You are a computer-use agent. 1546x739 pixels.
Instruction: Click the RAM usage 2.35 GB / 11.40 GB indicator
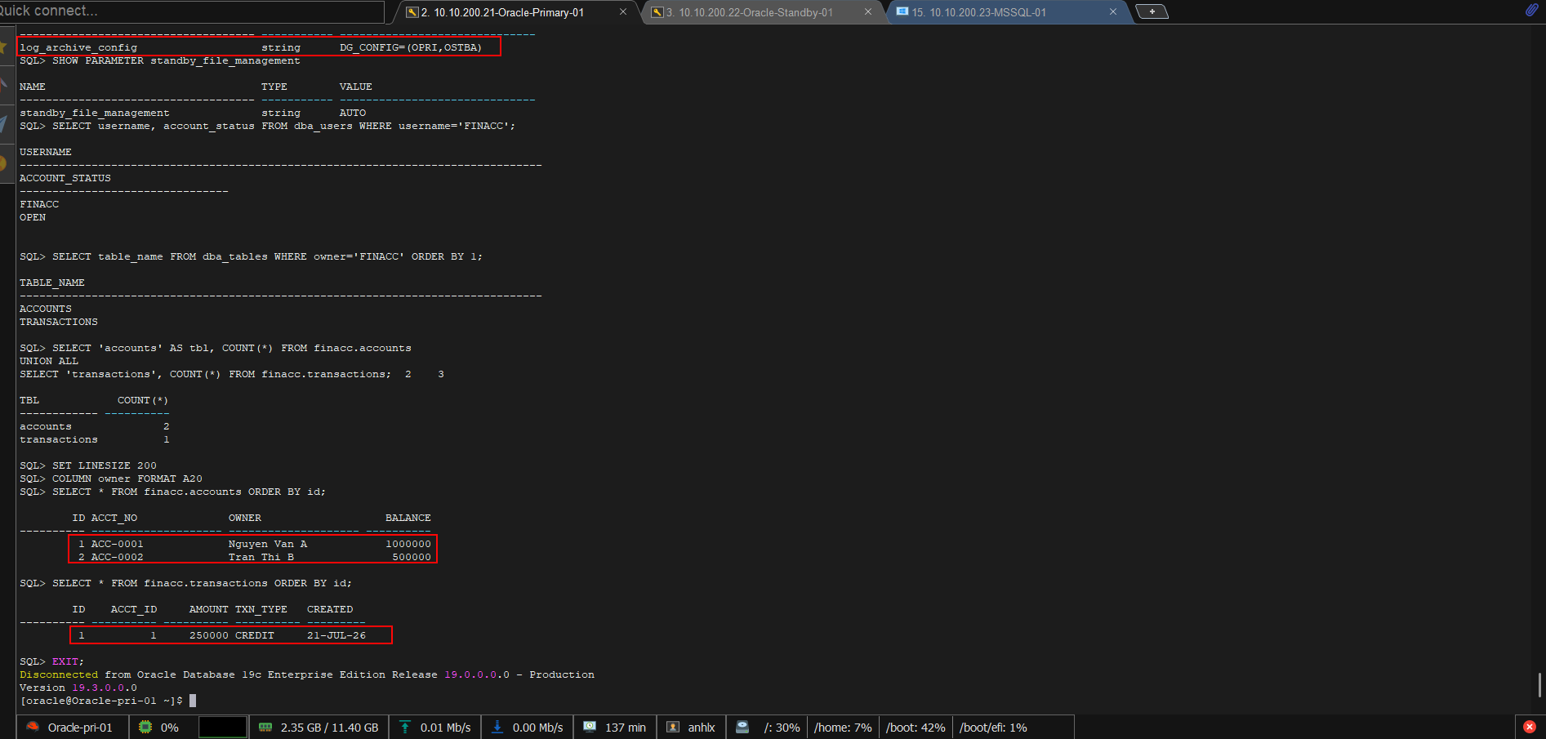click(x=319, y=728)
